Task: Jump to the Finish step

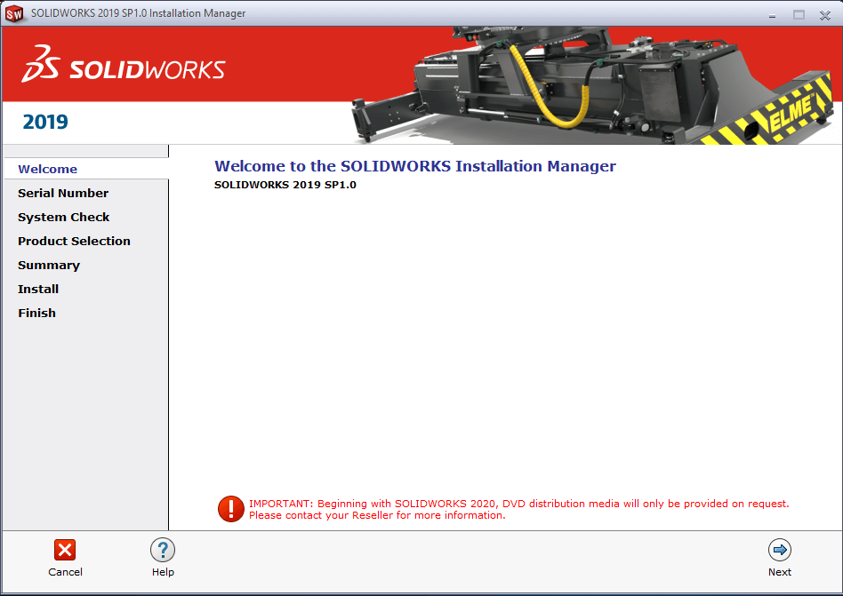Action: pyautogui.click(x=36, y=313)
